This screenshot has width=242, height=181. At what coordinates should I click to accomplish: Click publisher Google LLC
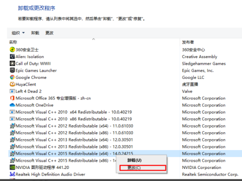[193, 77]
